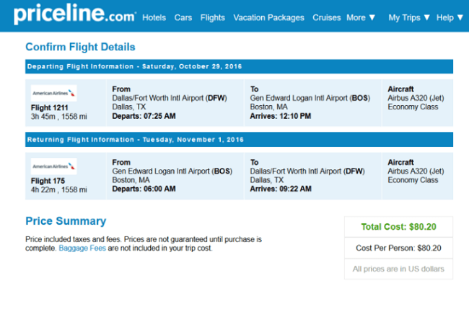Click the Cost Per Person box
Viewport: 469px width, 317px height.
[x=398, y=248]
